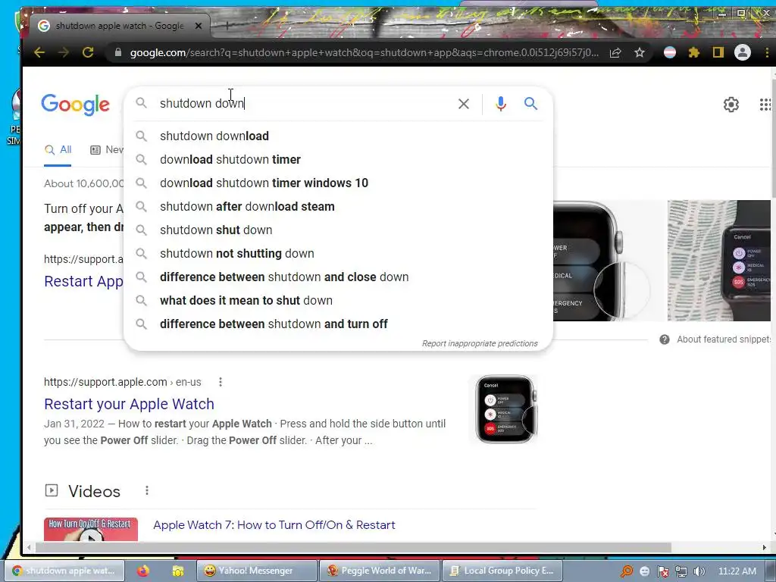Open the Videos section options menu
The image size is (776, 582).
coord(146,490)
